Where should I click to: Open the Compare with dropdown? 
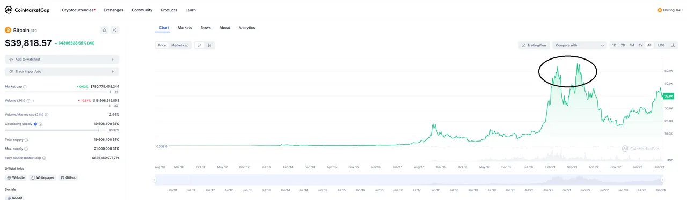pos(580,45)
